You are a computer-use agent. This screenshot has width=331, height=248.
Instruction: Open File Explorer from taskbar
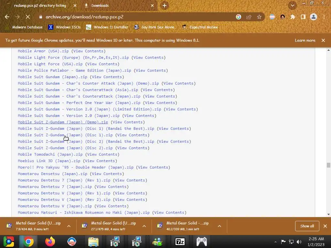pos(93,242)
